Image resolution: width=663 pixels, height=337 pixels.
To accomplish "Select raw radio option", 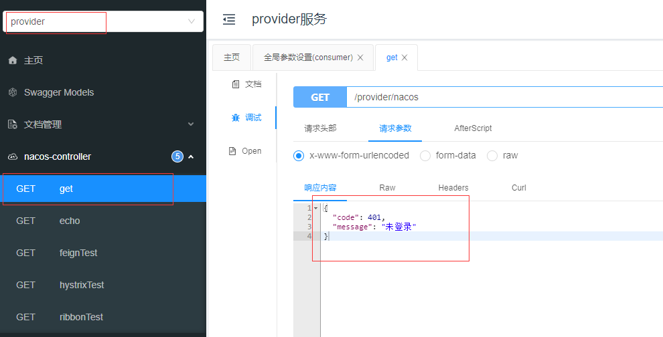I will pyautogui.click(x=492, y=156).
